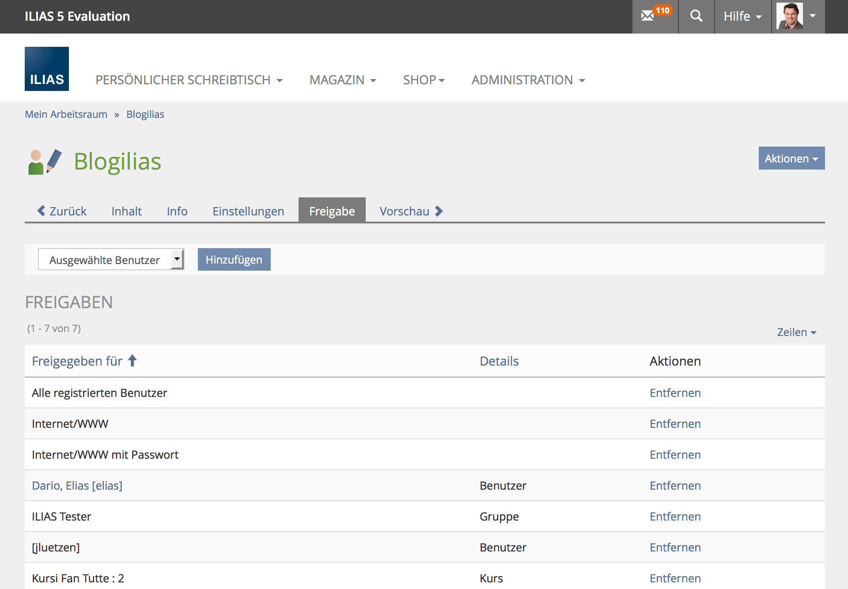Click Mein Arbeitsraum breadcrumb
This screenshot has width=848, height=589.
66,114
